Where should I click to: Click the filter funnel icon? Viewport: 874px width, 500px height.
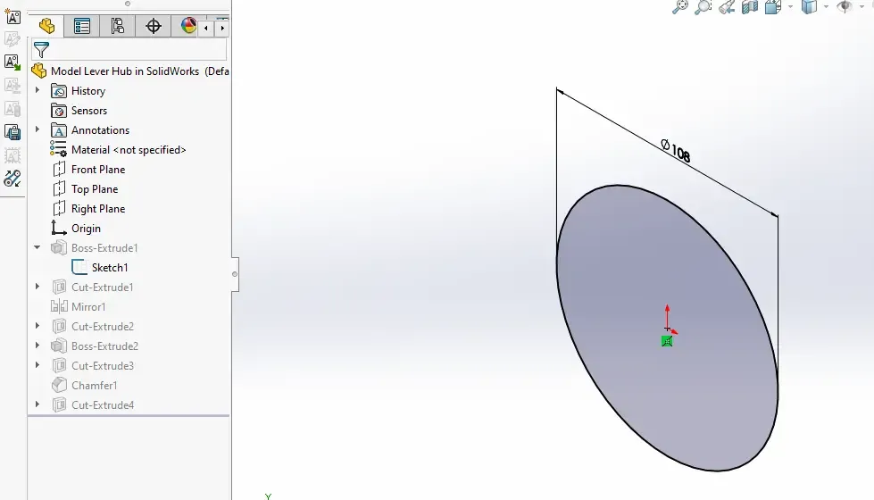41,50
